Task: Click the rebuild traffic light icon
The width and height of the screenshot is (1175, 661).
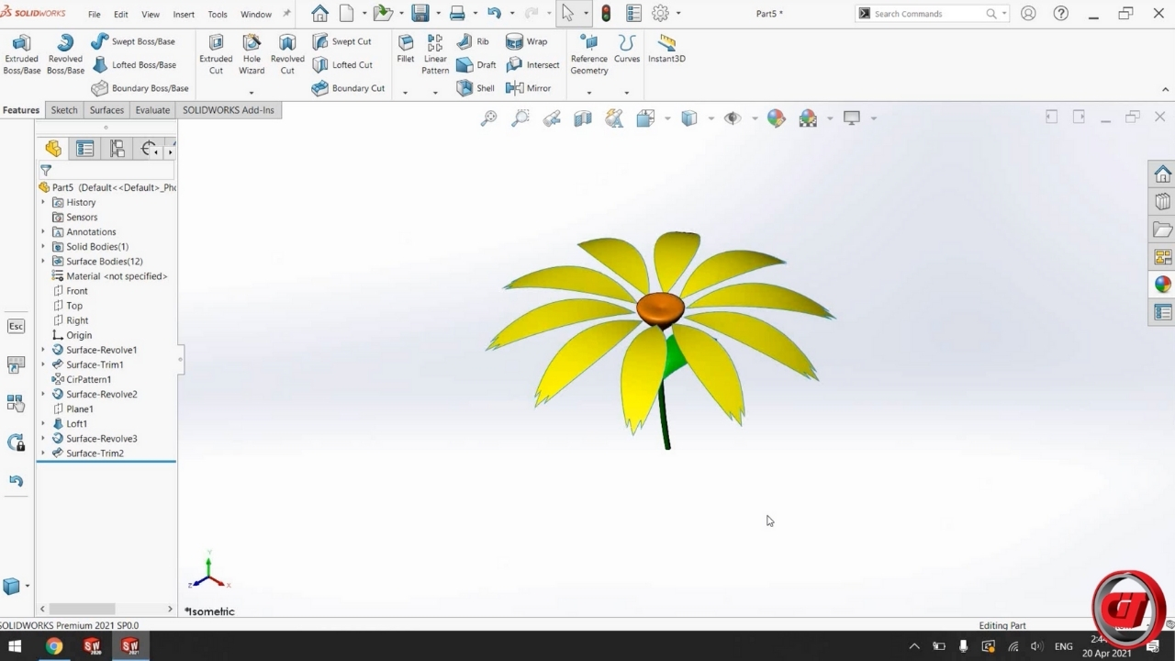Action: point(606,14)
